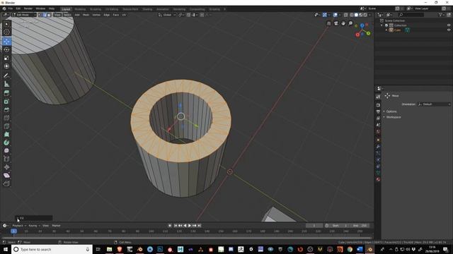Open the Modifiers wrench properties tab
Screen dimensions: 453x254
point(378,147)
